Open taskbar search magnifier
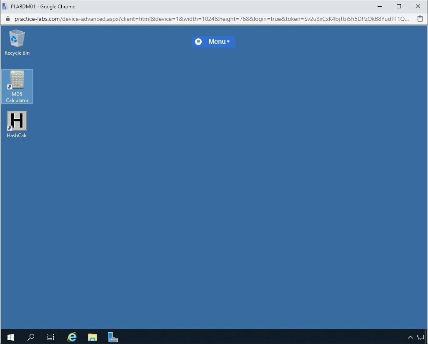Viewport: 428px width, 344px height. click(x=31, y=337)
